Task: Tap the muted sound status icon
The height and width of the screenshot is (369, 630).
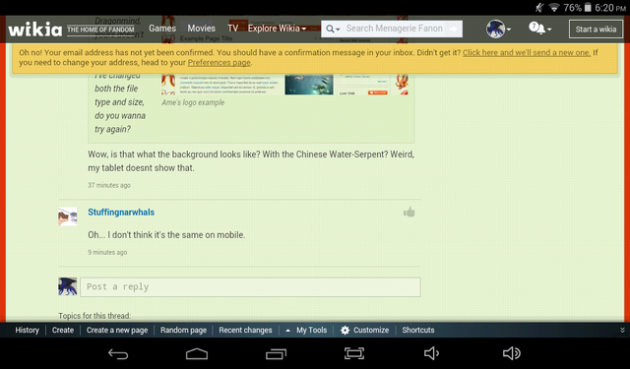Action: click(x=539, y=8)
